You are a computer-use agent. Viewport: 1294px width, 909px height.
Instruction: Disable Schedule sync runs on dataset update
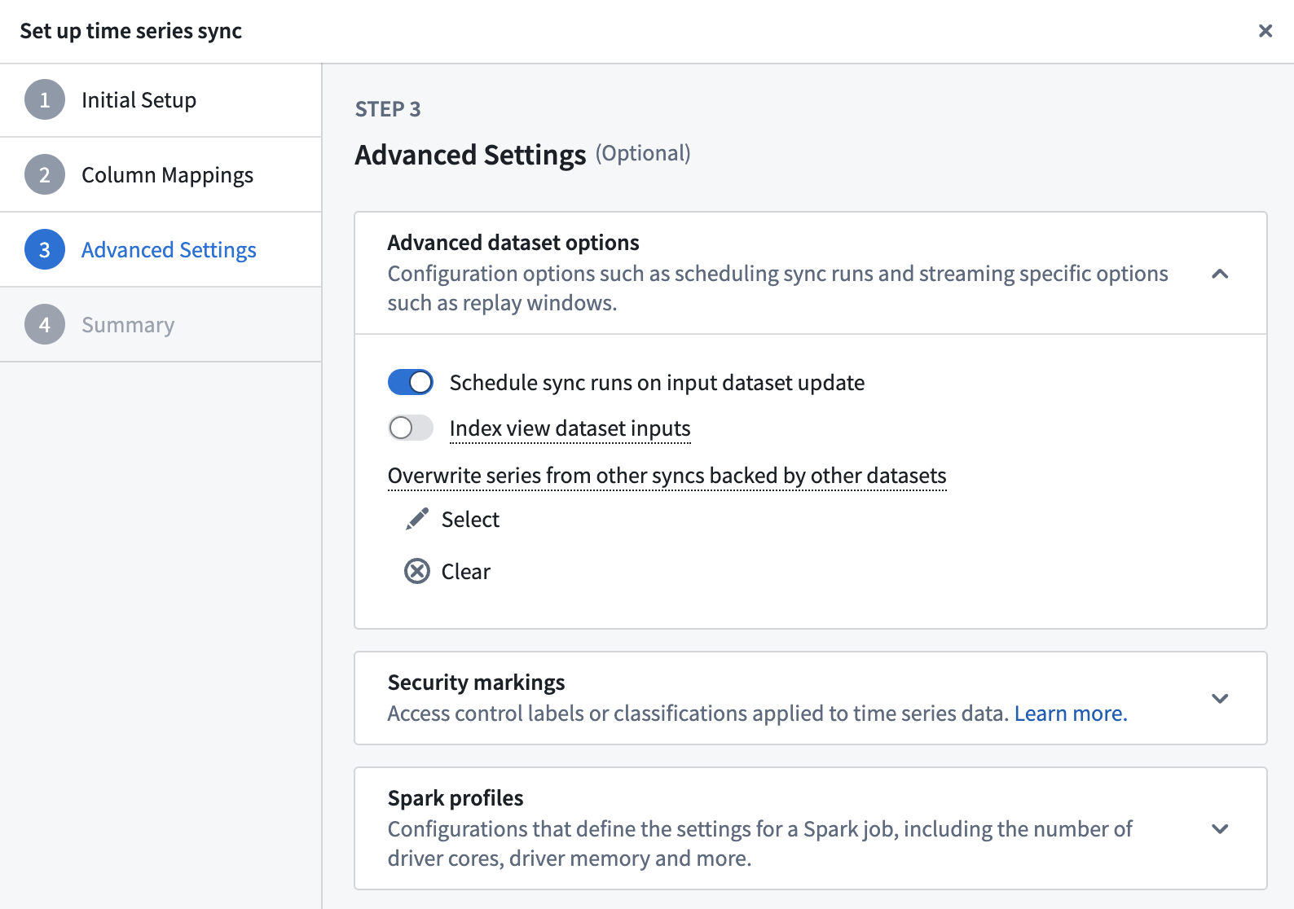(411, 382)
